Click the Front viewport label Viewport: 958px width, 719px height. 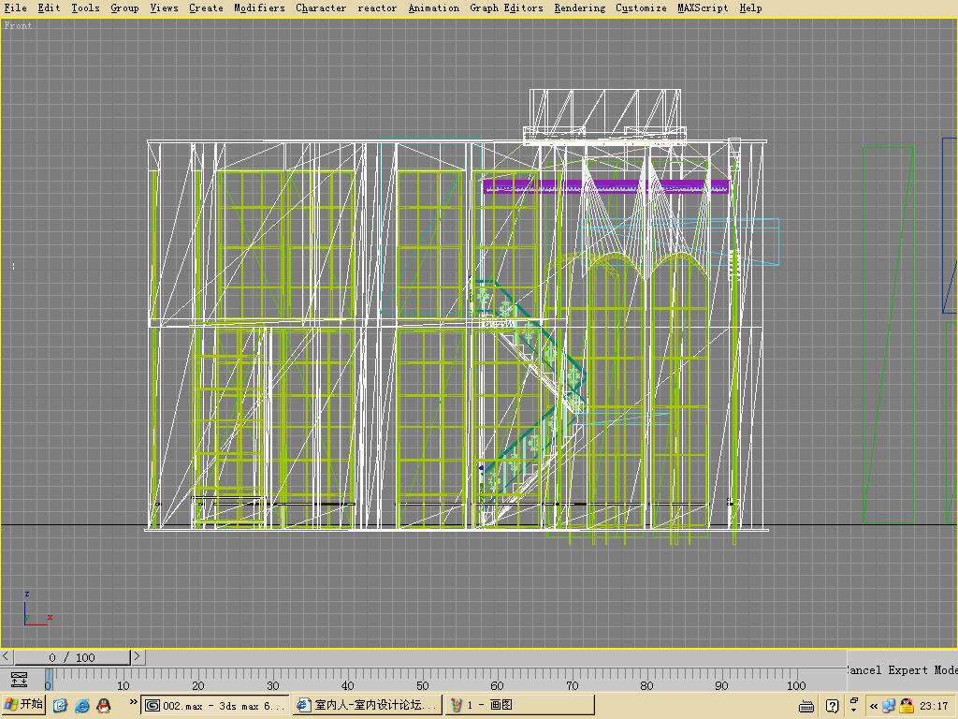(x=19, y=25)
